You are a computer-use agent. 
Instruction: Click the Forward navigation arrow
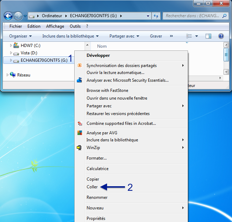pos(18,16)
